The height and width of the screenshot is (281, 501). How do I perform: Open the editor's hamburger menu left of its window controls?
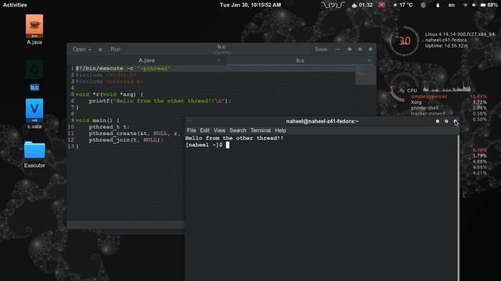coord(337,49)
